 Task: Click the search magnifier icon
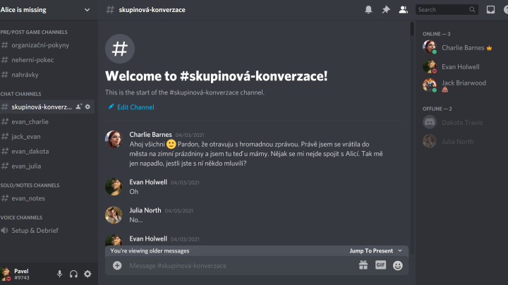pyautogui.click(x=472, y=10)
